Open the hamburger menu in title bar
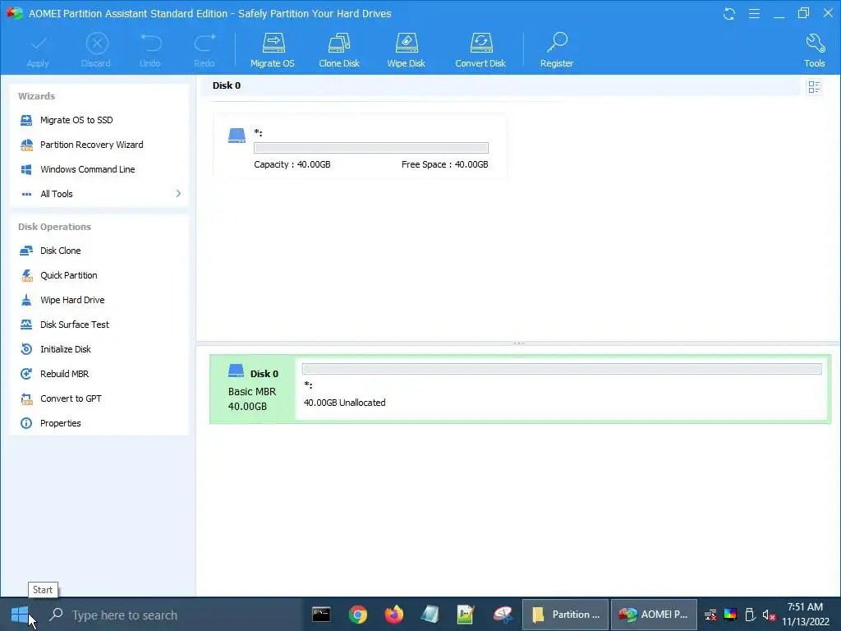 (754, 14)
